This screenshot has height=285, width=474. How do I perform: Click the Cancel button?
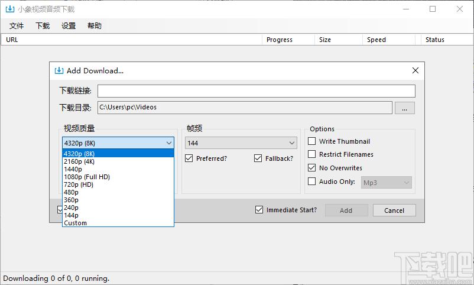[x=394, y=210]
